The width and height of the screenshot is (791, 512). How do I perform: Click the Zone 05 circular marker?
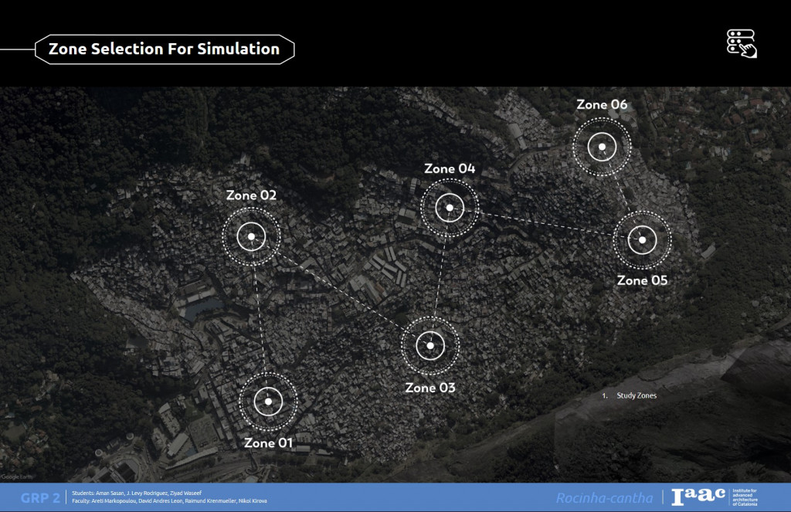click(x=641, y=241)
